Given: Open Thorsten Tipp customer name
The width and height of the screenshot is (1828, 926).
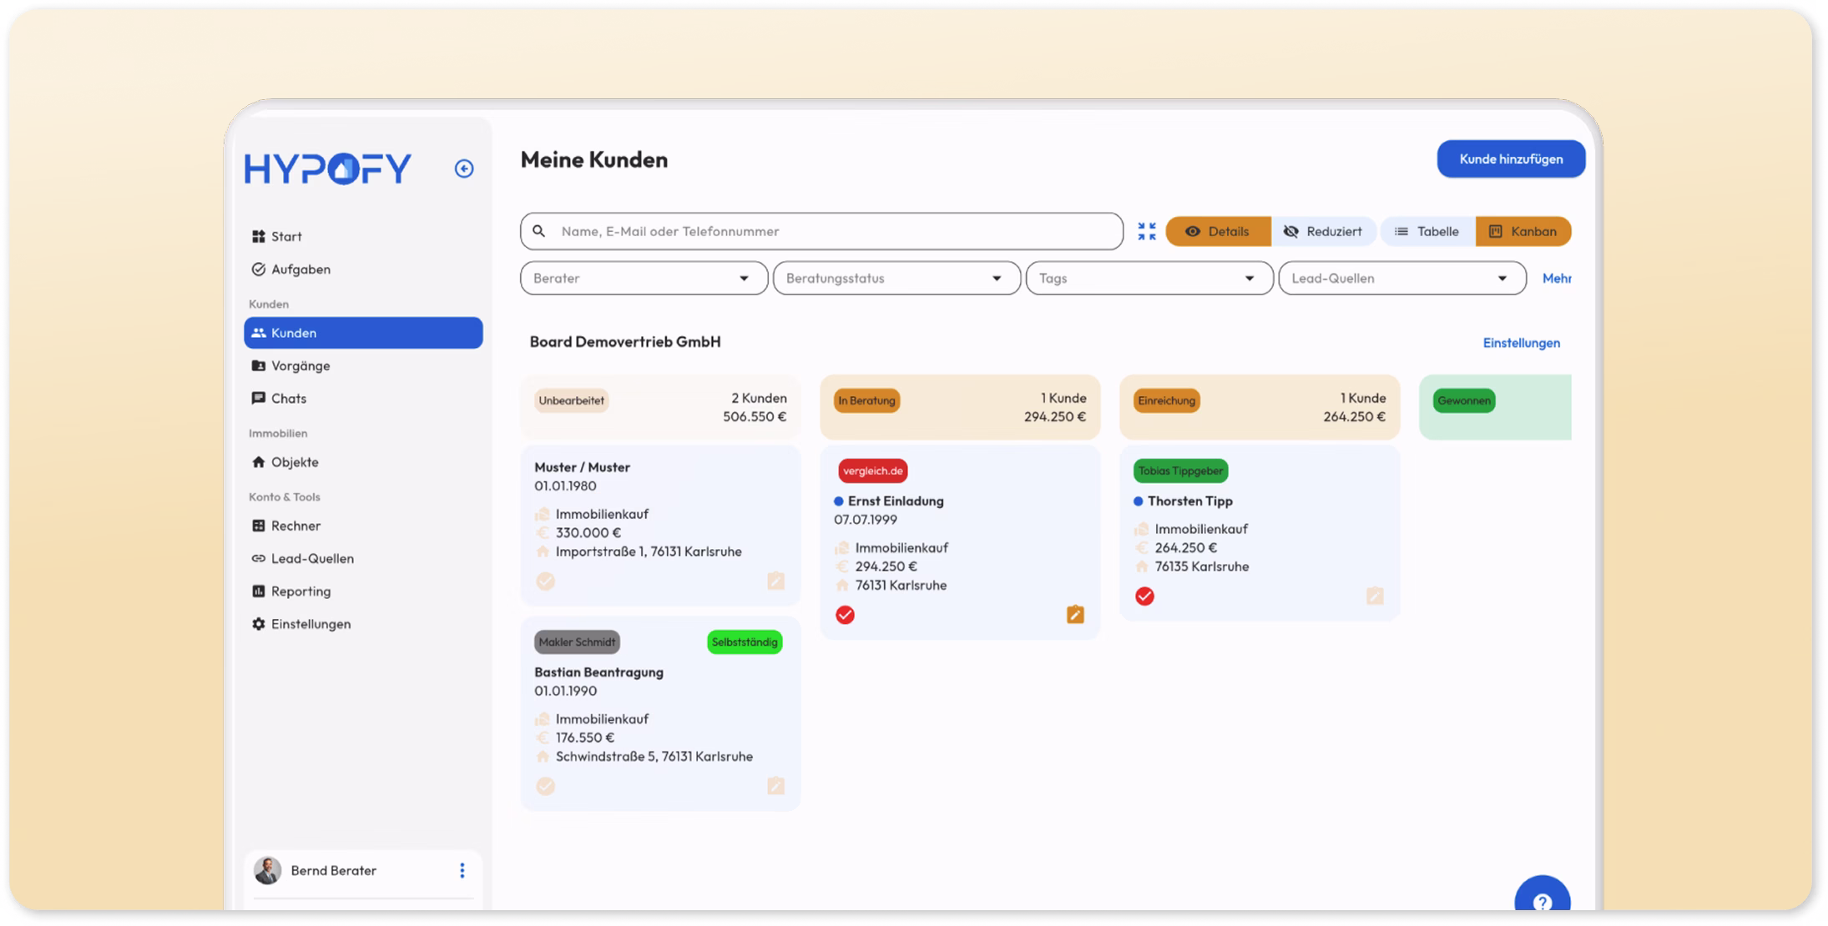Looking at the screenshot, I should point(1189,501).
